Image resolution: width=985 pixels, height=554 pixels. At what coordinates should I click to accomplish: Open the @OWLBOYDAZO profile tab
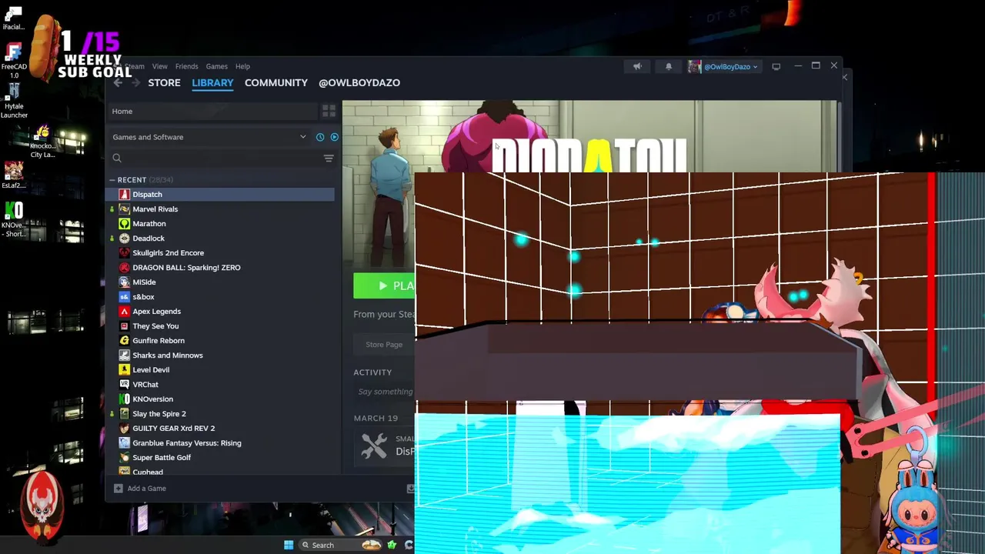(x=359, y=82)
